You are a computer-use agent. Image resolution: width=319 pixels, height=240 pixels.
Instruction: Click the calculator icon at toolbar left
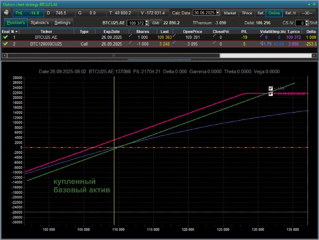point(6,13)
